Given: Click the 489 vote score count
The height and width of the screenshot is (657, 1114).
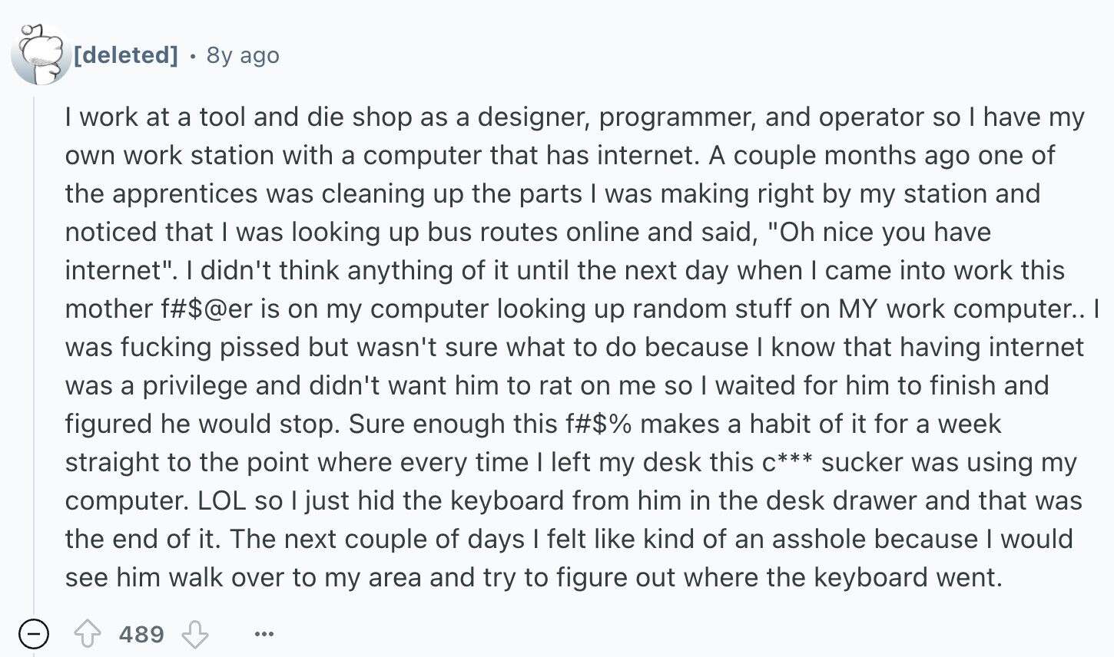Looking at the screenshot, I should (x=141, y=634).
